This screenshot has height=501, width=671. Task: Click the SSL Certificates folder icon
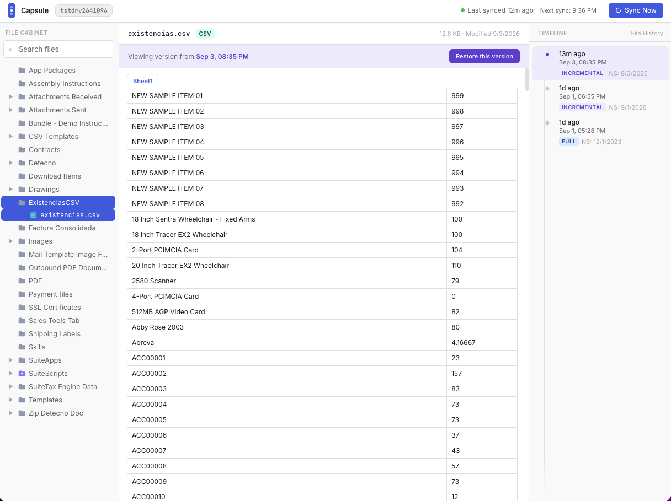[22, 308]
